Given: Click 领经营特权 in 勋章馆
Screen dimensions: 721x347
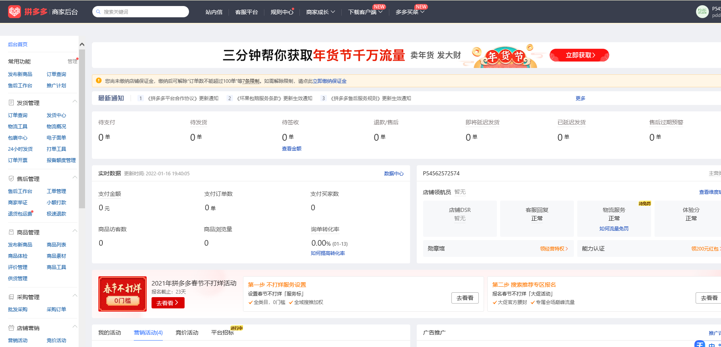Looking at the screenshot, I should point(554,248).
